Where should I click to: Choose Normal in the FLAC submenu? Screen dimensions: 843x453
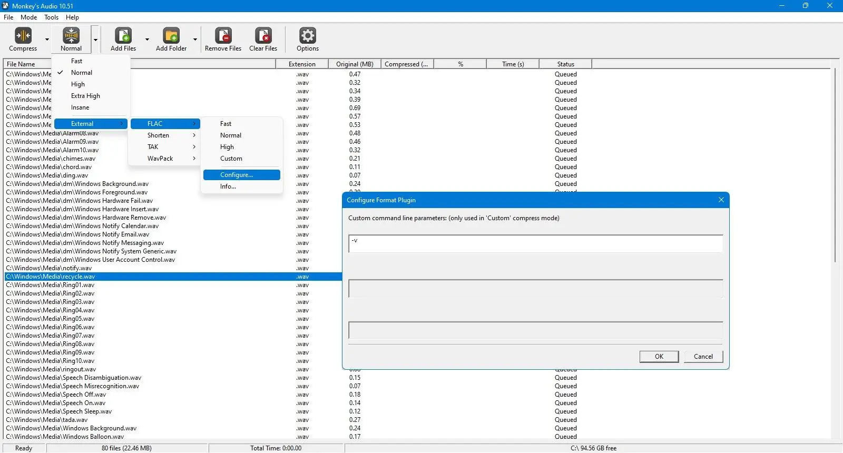[242, 135]
